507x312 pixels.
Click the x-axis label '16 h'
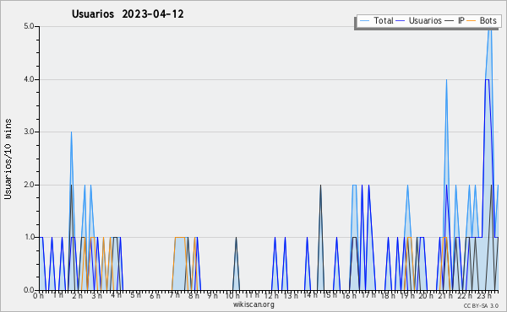(x=349, y=296)
